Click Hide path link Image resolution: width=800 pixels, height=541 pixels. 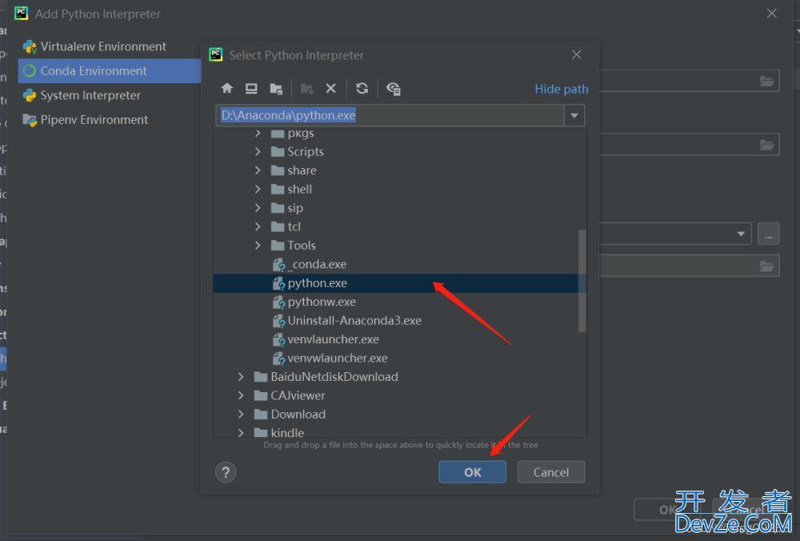(x=562, y=89)
